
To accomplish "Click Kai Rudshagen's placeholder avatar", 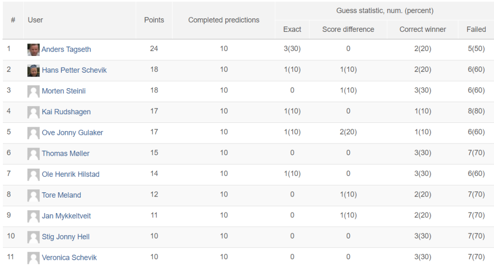I will click(x=33, y=112).
